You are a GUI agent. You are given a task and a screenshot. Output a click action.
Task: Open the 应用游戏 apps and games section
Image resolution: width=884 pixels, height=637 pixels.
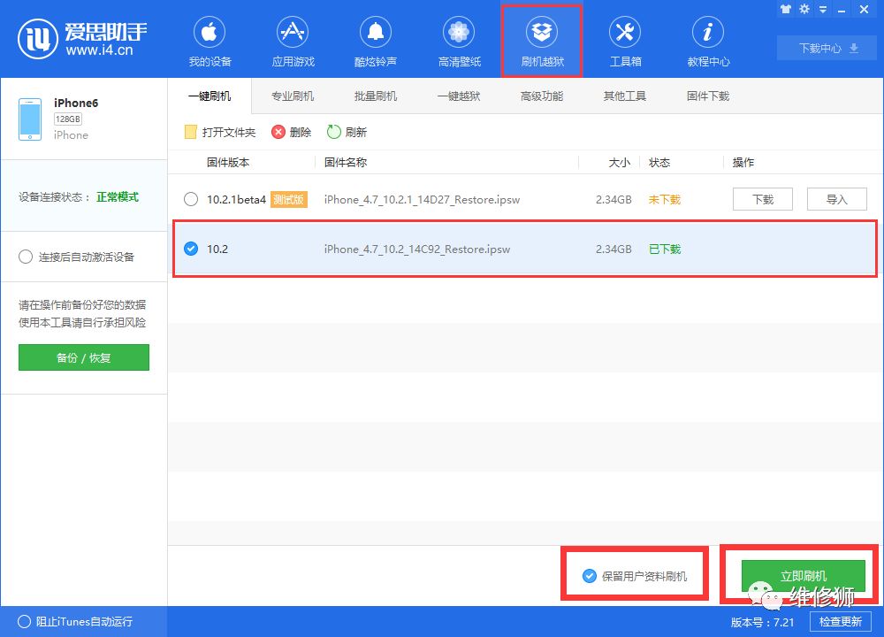tap(293, 39)
